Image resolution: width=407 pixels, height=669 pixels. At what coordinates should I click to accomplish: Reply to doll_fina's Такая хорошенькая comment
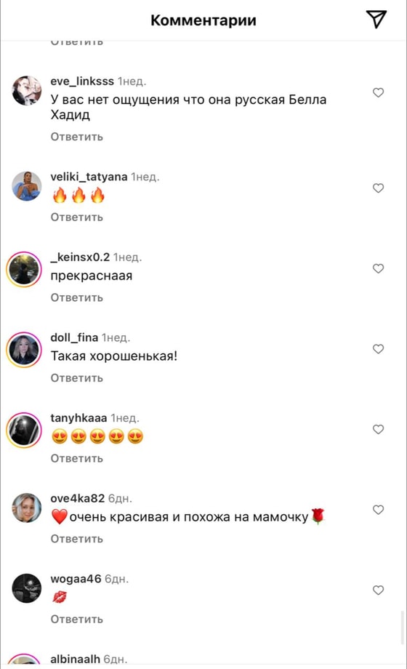77,378
